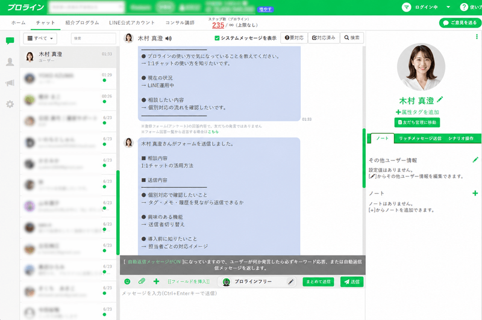Click the large profile photo of 木村 真澄
The image size is (482, 320).
pyautogui.click(x=421, y=67)
